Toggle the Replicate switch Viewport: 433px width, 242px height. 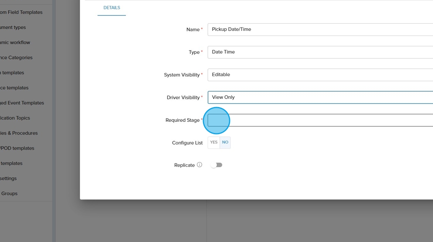216,165
